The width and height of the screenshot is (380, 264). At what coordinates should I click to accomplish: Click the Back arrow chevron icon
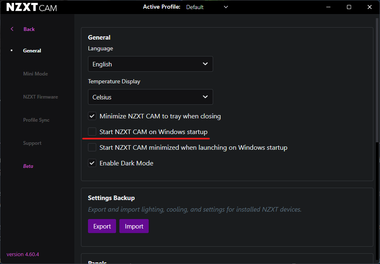point(12,29)
